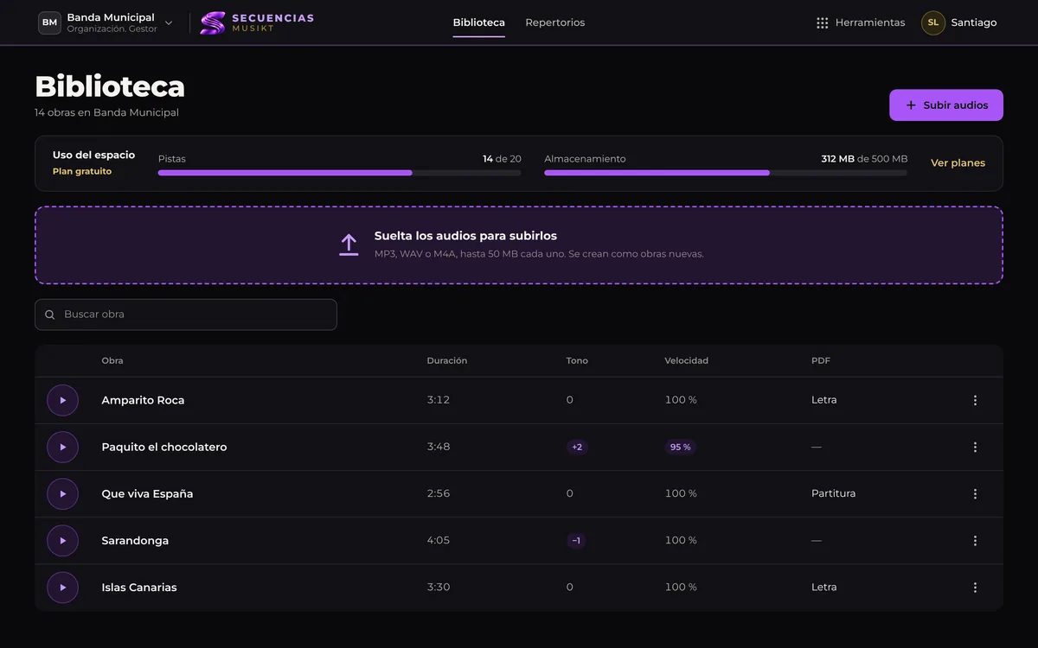The width and height of the screenshot is (1038, 648).
Task: Open options menu for Sarandonga
Action: click(x=975, y=540)
